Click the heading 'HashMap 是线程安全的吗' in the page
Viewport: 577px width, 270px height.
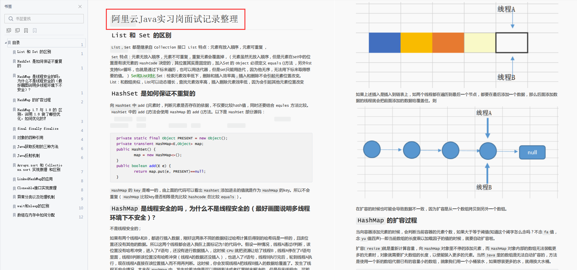pyautogui.click(x=210, y=213)
